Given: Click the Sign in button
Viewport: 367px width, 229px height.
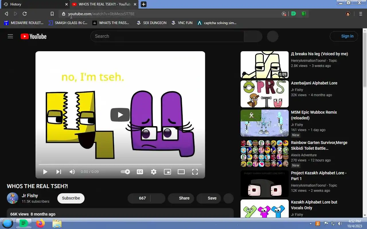Looking at the screenshot, I should click(x=344, y=36).
